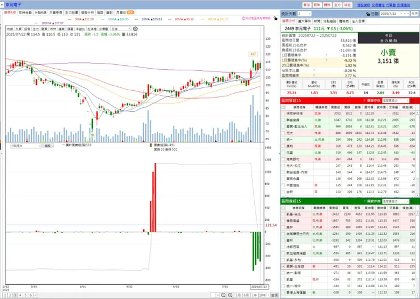Tick the checkbox for 富邦 row
Screen dimensions: 420x299
pos(283,241)
